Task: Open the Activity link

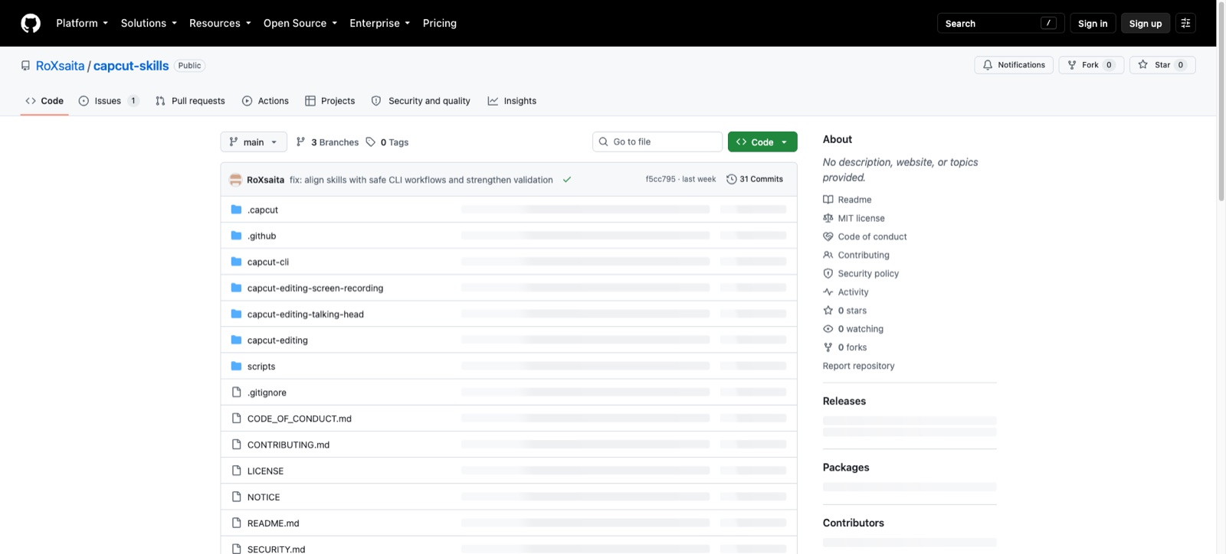Action: [x=846, y=292]
